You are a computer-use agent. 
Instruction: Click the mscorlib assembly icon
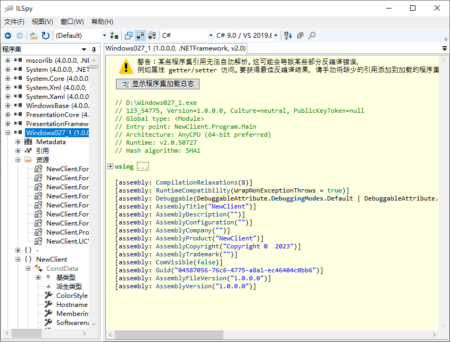tap(18, 61)
